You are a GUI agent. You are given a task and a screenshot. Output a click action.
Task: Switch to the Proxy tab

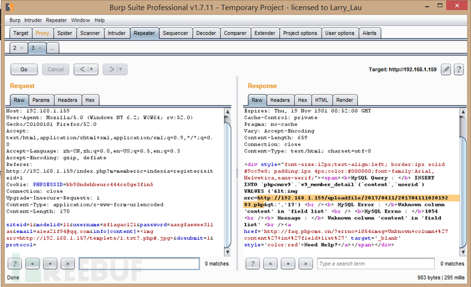tap(42, 33)
